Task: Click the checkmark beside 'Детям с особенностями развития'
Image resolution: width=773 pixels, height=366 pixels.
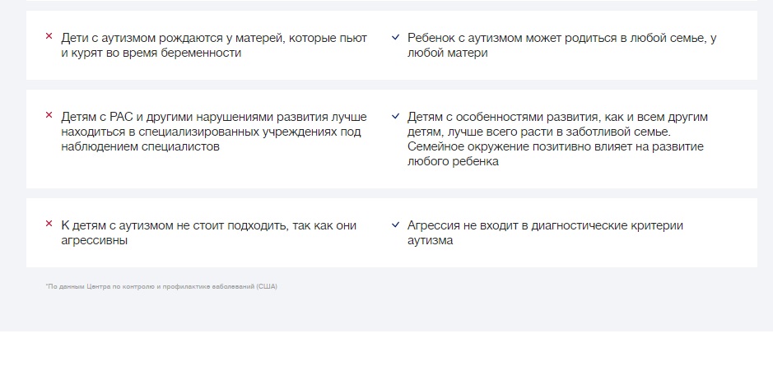Action: click(x=396, y=116)
